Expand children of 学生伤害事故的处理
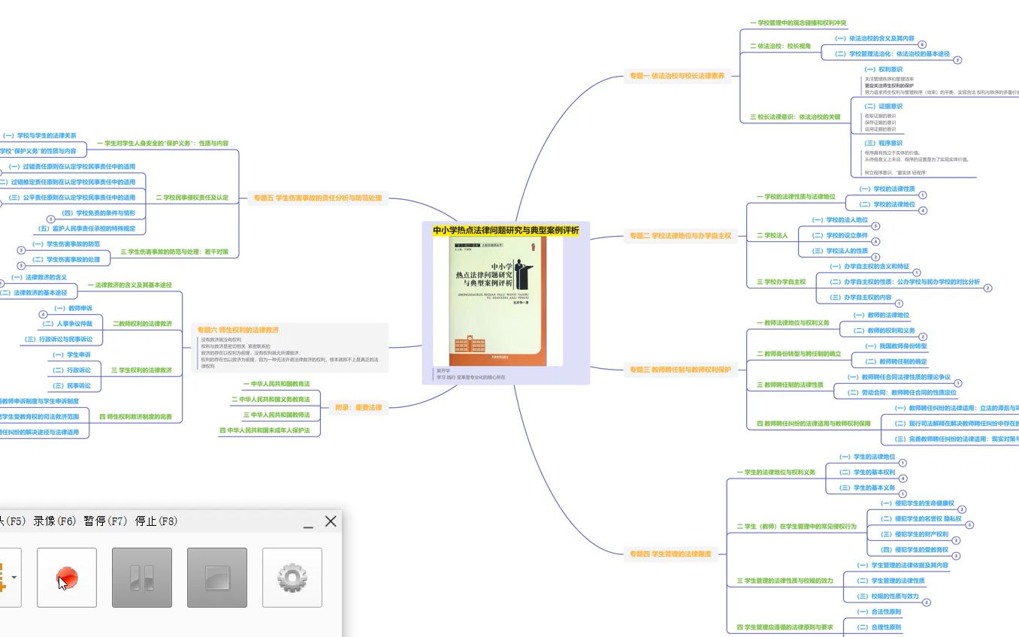The height and width of the screenshot is (637, 1019). coord(21,265)
